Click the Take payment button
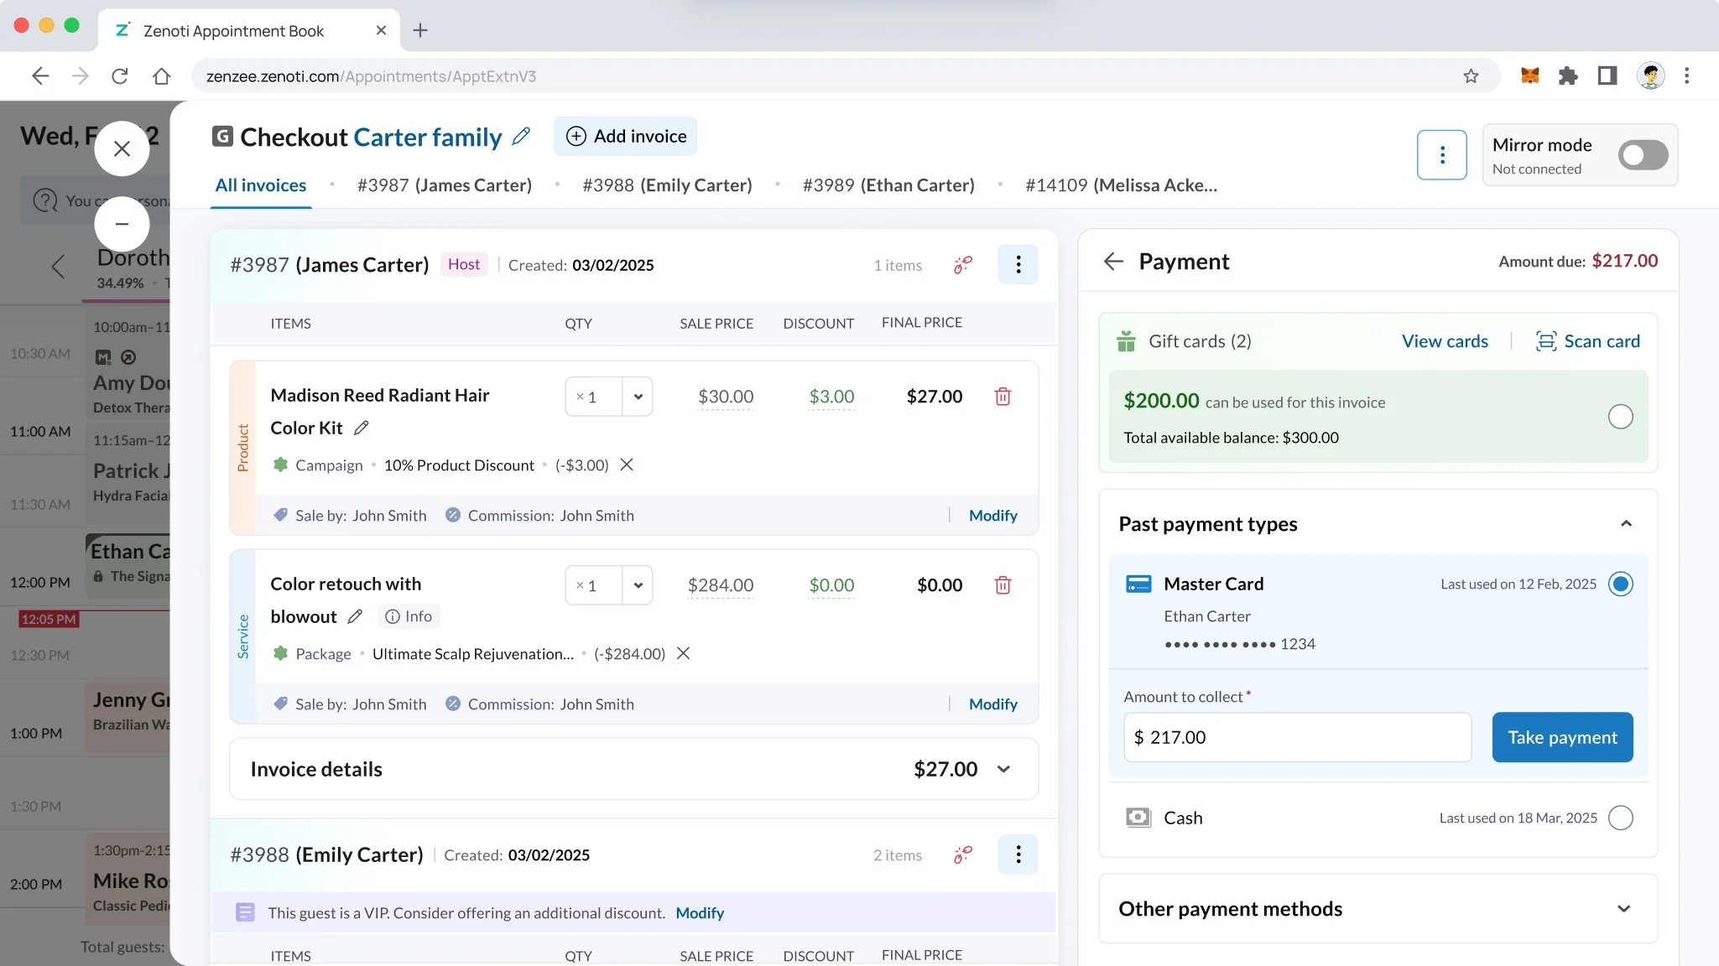1719x966 pixels. (1561, 737)
